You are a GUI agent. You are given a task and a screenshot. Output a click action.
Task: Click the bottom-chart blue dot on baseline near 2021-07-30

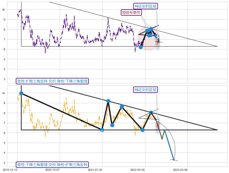pyautogui.click(x=102, y=130)
